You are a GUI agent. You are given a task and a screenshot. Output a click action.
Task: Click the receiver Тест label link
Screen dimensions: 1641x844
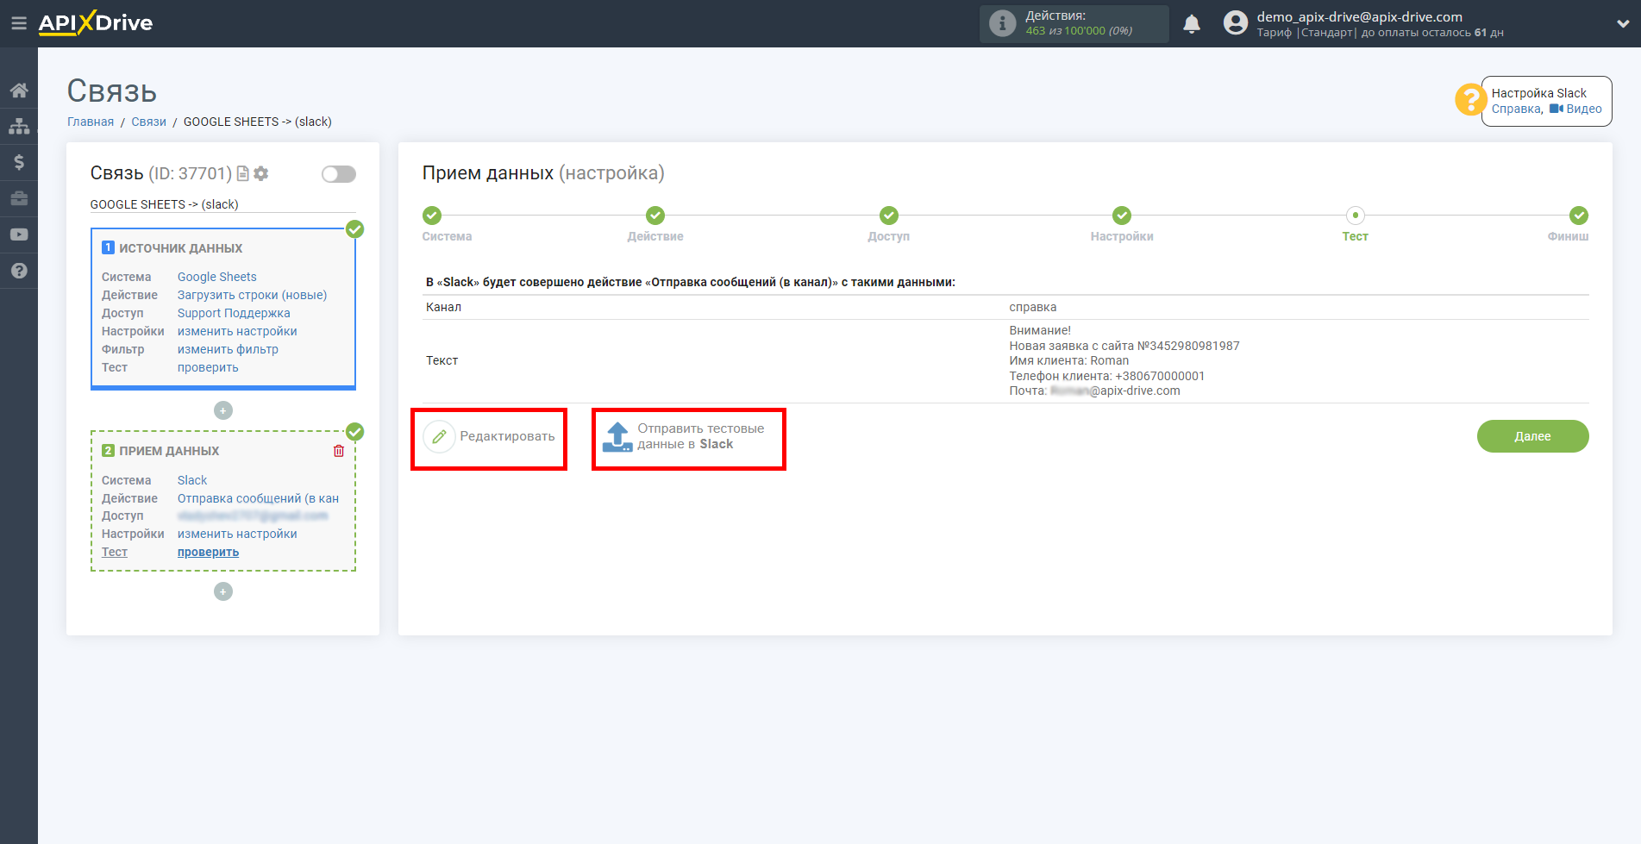(115, 552)
